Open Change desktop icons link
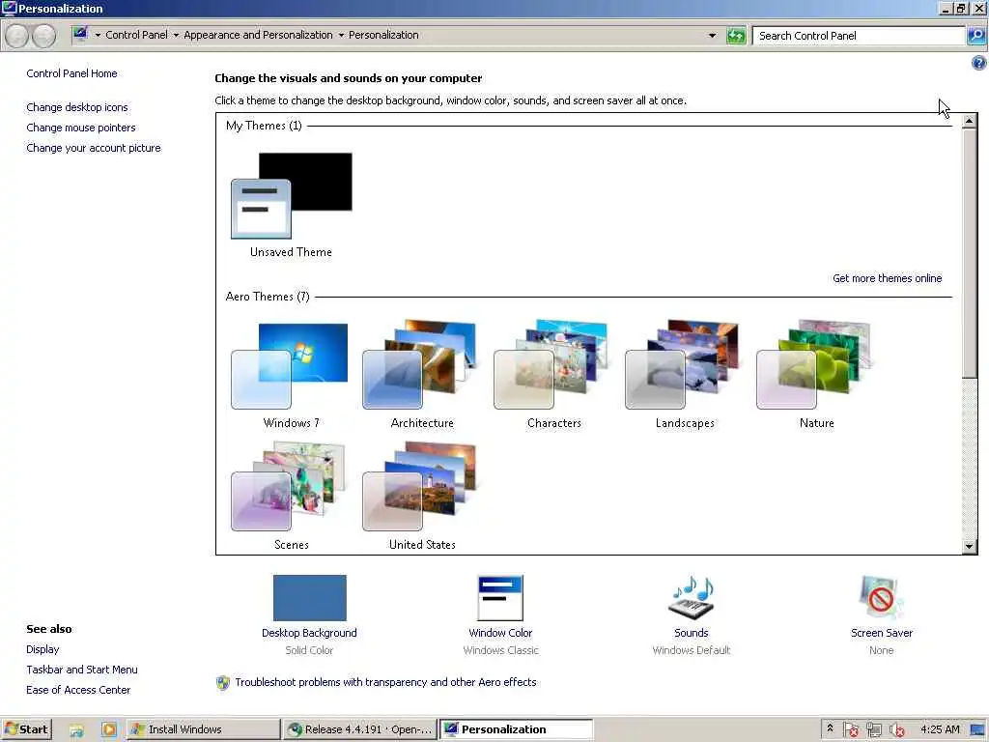 click(x=77, y=107)
